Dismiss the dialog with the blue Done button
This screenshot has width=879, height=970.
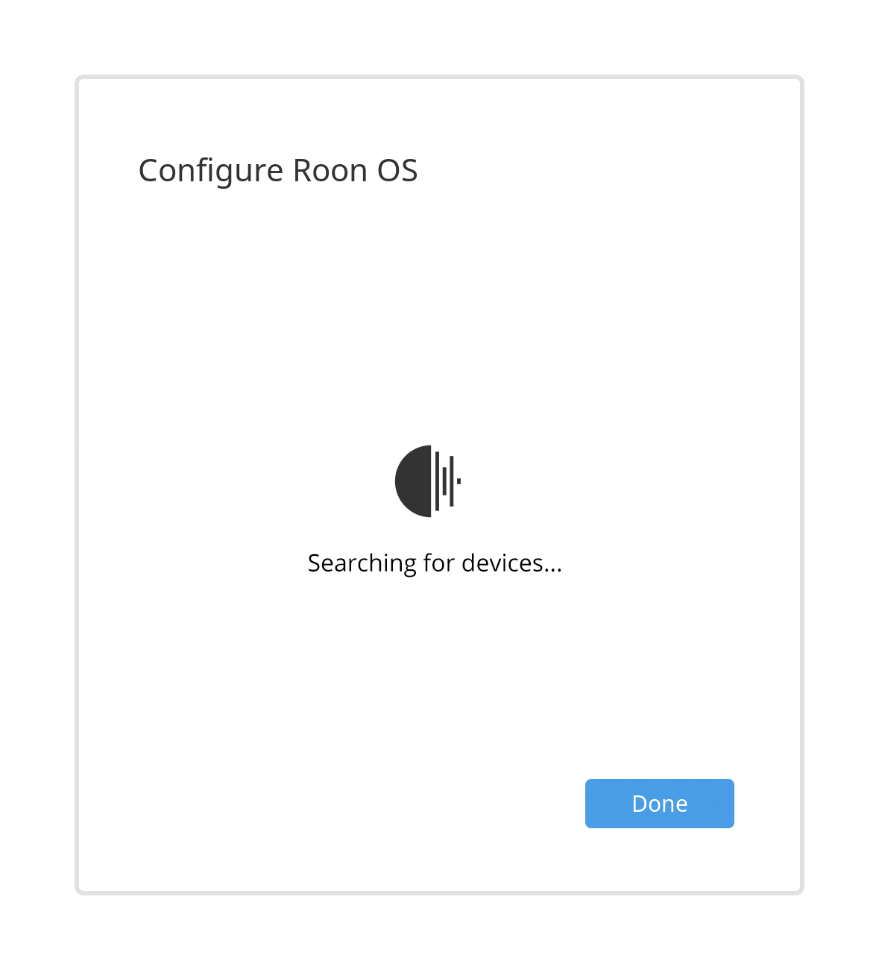coord(659,804)
